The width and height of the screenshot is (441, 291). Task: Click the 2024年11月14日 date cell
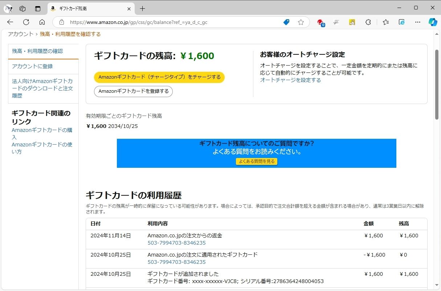[111, 236]
